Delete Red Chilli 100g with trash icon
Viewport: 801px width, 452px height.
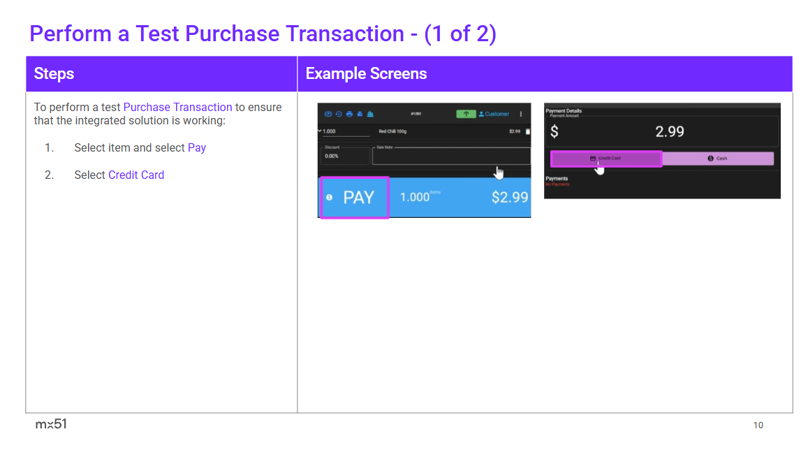[528, 131]
